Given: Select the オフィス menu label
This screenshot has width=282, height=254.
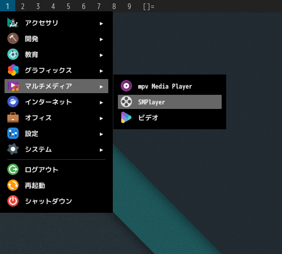Looking at the screenshot, I should [38, 118].
